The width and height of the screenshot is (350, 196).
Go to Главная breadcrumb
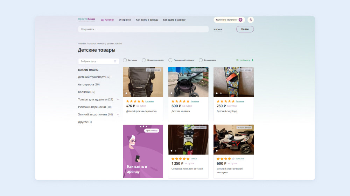82,44
